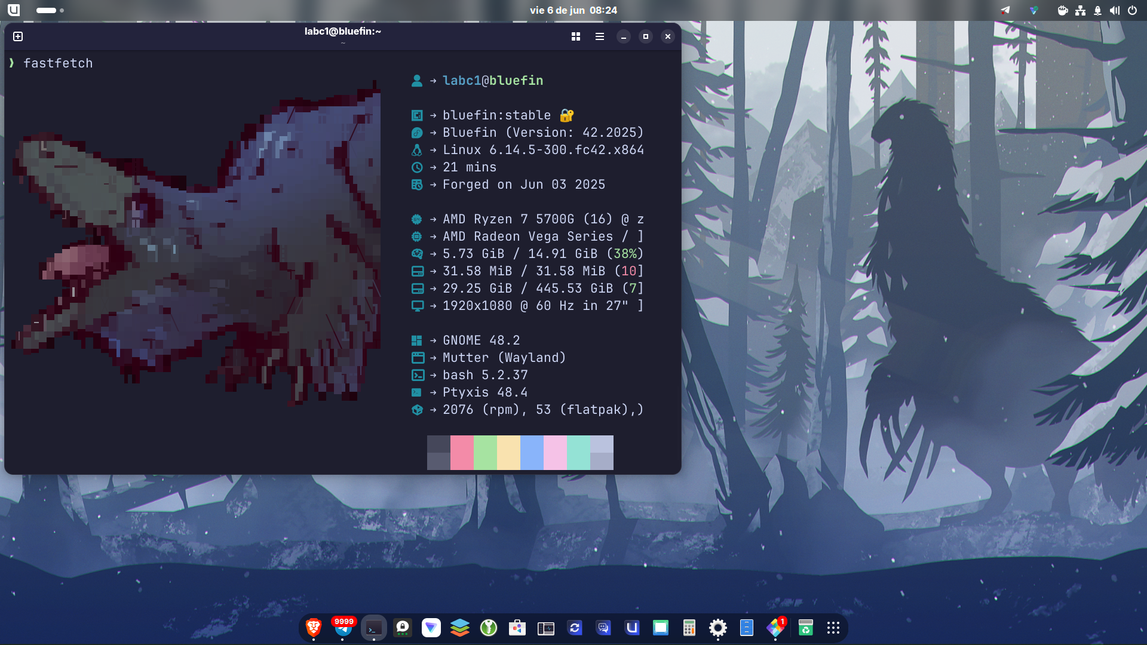Screen dimensions: 1147x645
Task: Launch Proton VPN from the dock
Action: (431, 628)
